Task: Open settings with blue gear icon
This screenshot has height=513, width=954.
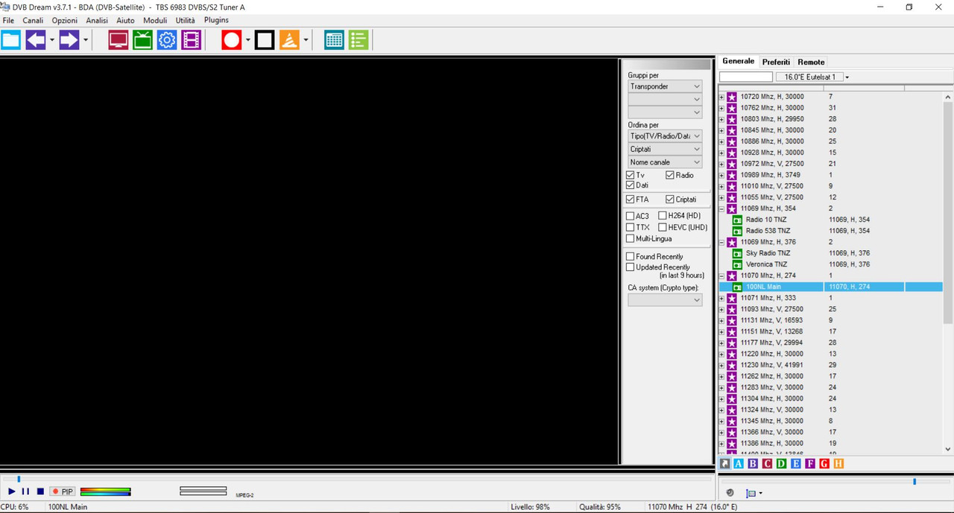Action: (x=167, y=40)
